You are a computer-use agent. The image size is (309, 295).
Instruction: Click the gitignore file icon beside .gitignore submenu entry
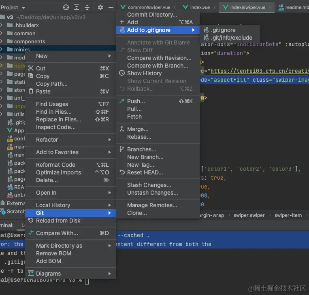click(206, 30)
